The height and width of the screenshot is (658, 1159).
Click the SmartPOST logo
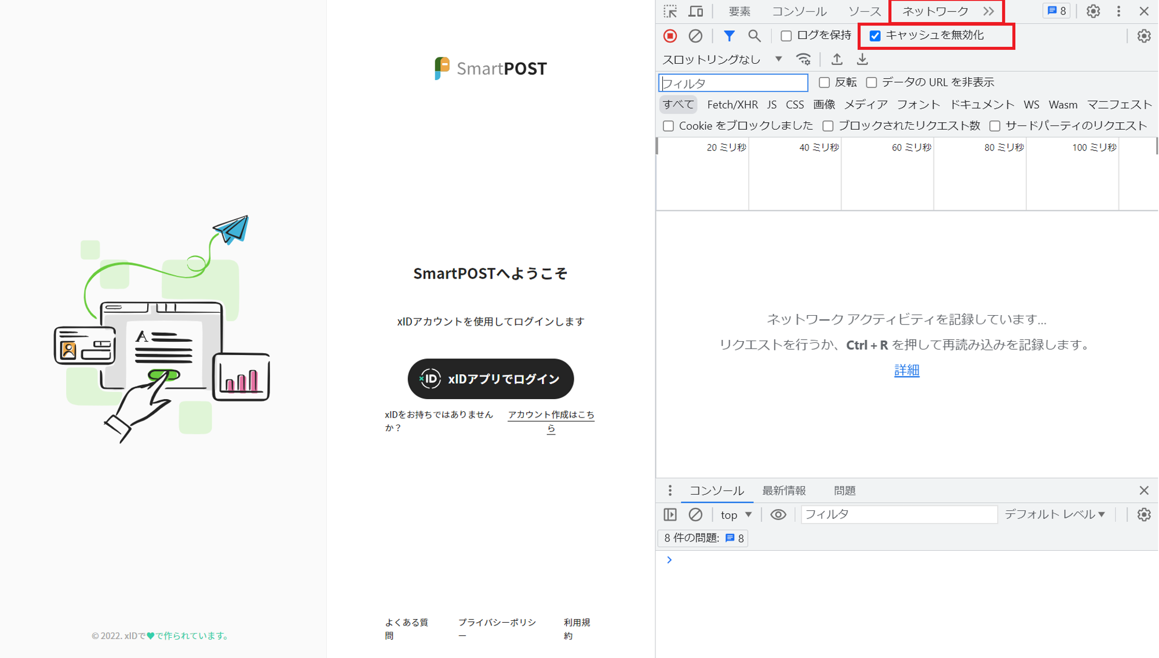click(x=490, y=68)
